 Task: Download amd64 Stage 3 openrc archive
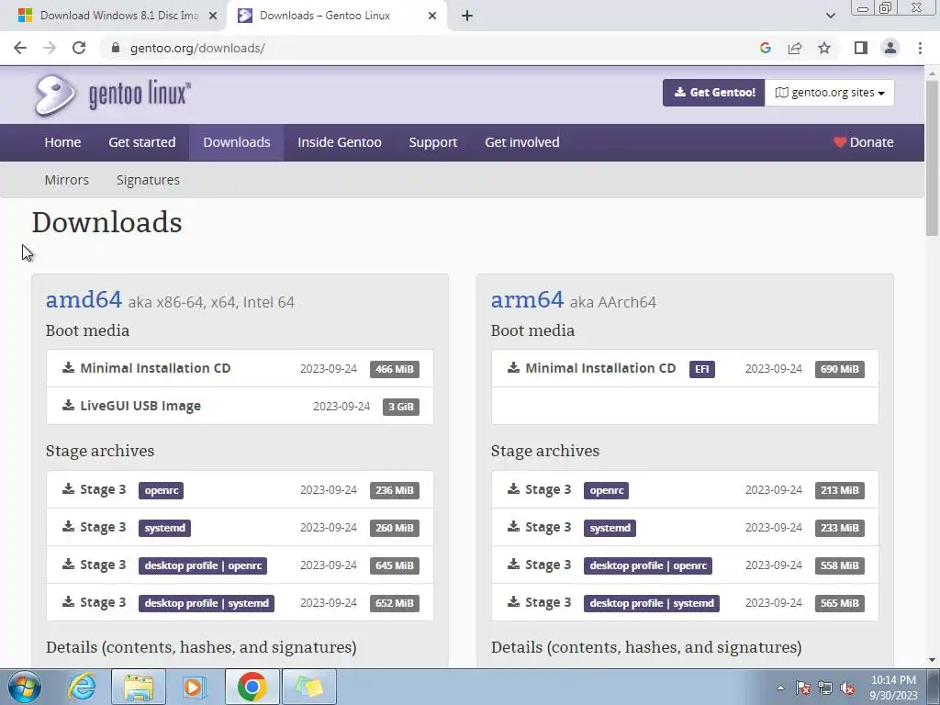point(240,490)
